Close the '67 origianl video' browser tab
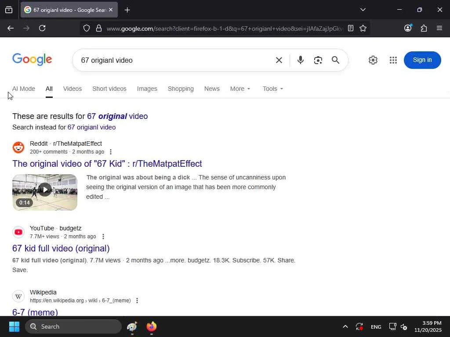Screen dimensions: 450x337 point(111,10)
